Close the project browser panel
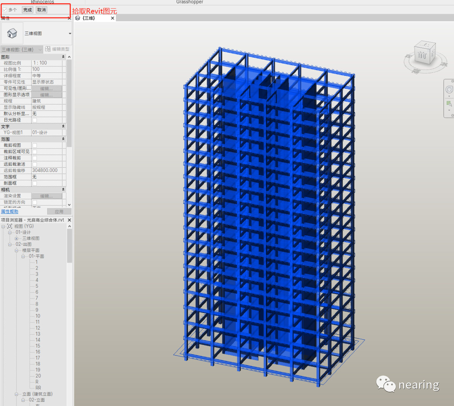454x406 pixels. coord(69,220)
